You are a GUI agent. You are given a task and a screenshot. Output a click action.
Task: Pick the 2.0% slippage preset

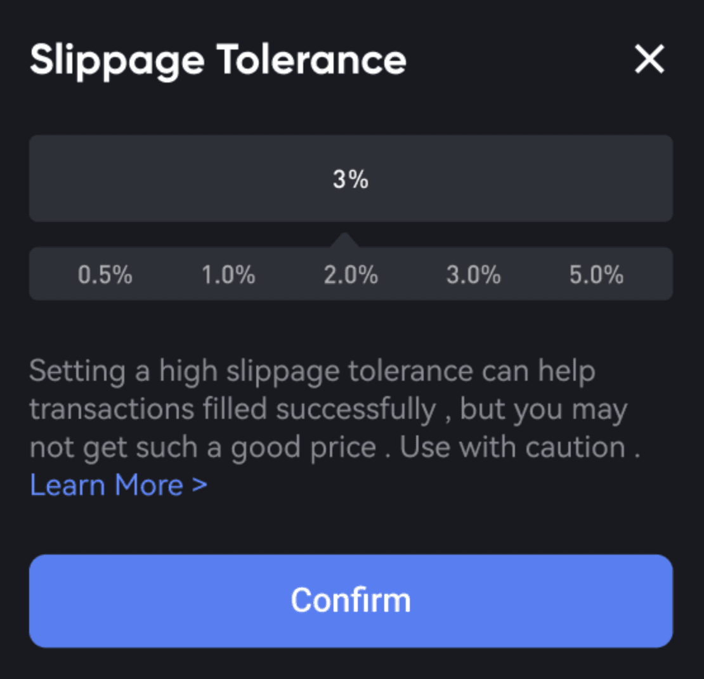coord(351,275)
